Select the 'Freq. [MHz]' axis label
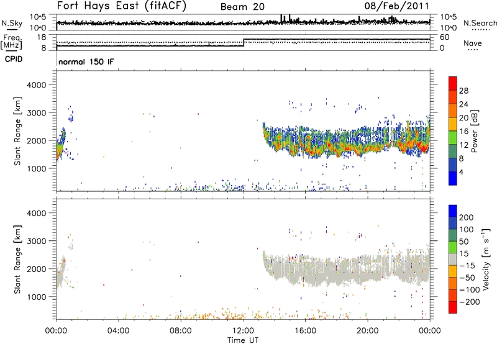 coord(12,42)
